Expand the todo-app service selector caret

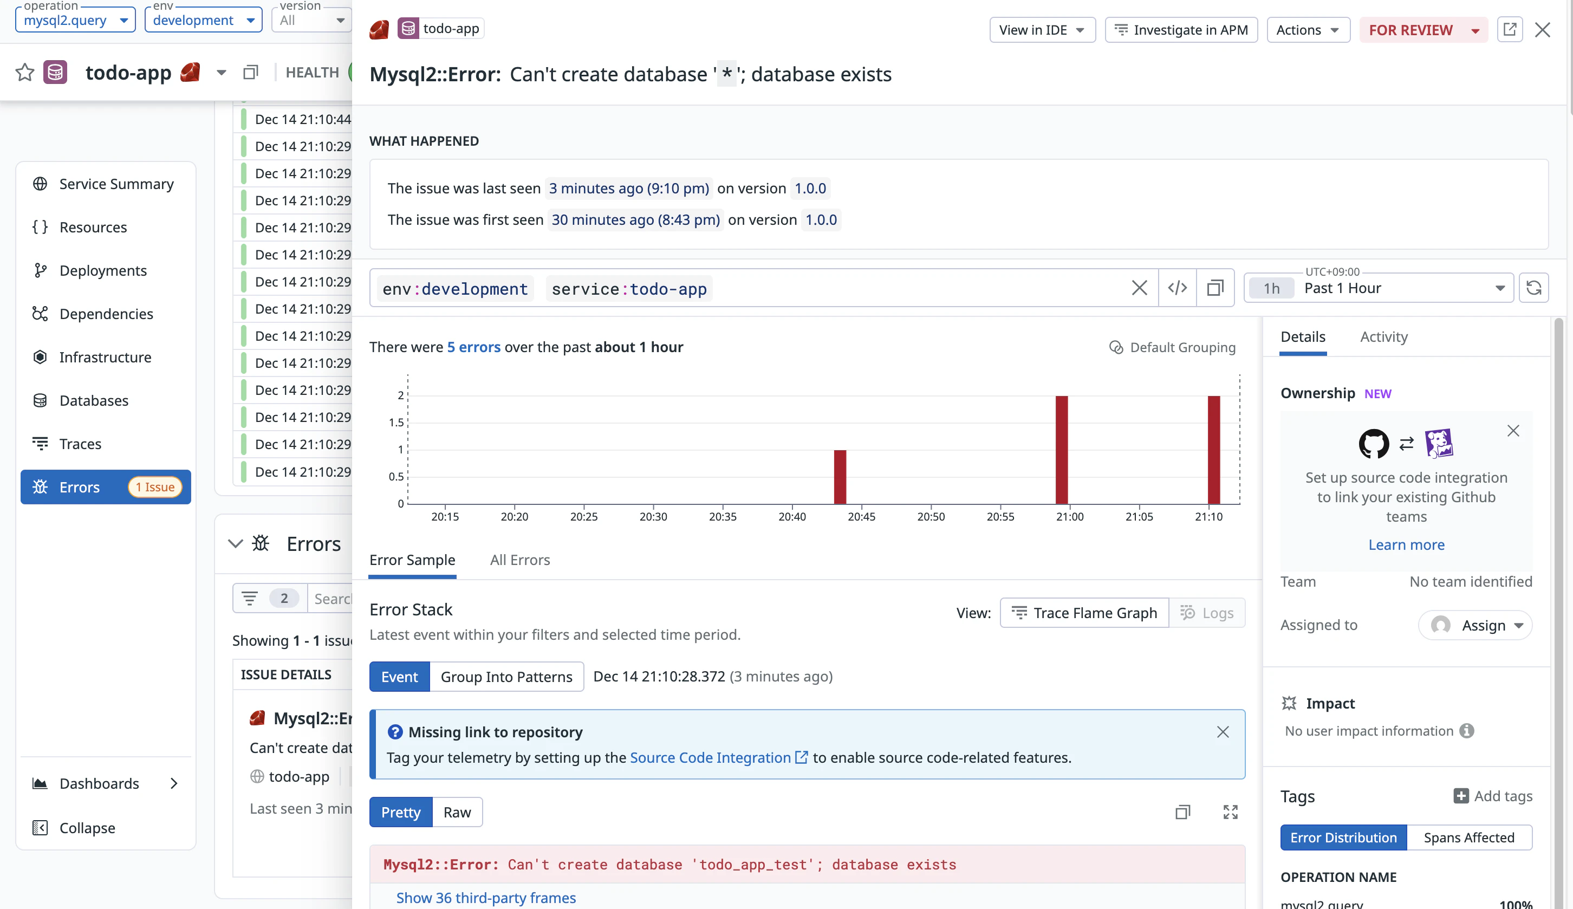(221, 73)
